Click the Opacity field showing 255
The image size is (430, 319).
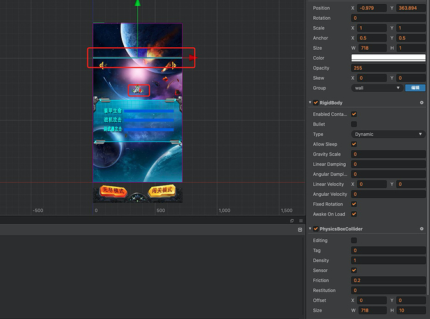coord(389,68)
